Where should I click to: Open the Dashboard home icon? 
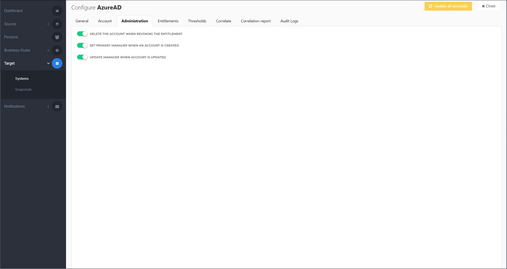57,11
